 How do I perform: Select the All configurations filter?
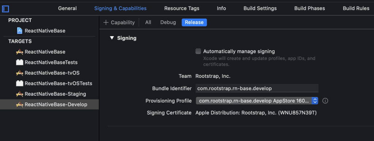[x=148, y=22]
